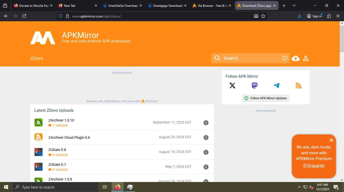Click the browser address bar URL
This screenshot has width=344, height=192.
pos(96,16)
